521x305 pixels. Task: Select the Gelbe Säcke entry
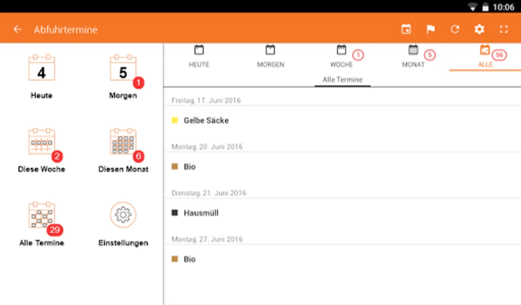point(342,120)
